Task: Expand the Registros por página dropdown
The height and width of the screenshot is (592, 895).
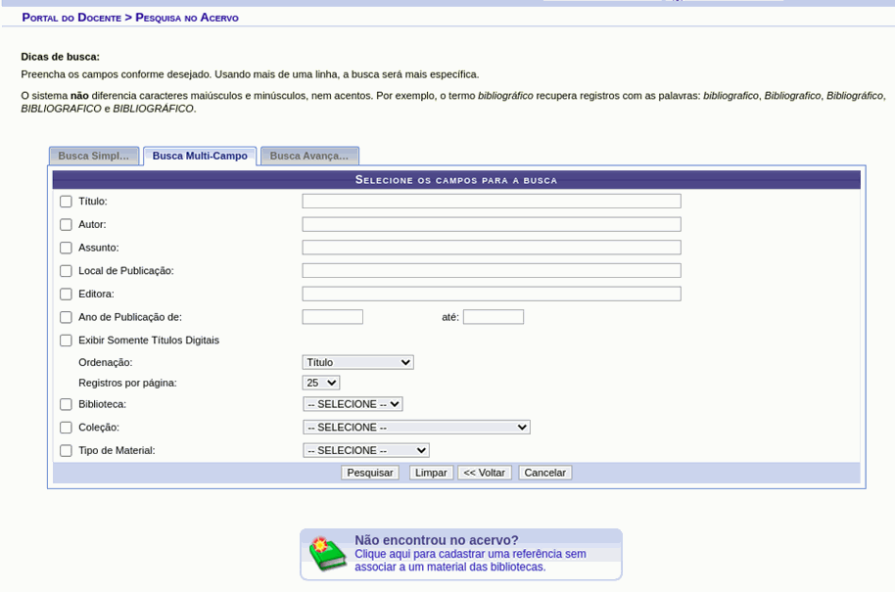Action: click(321, 383)
